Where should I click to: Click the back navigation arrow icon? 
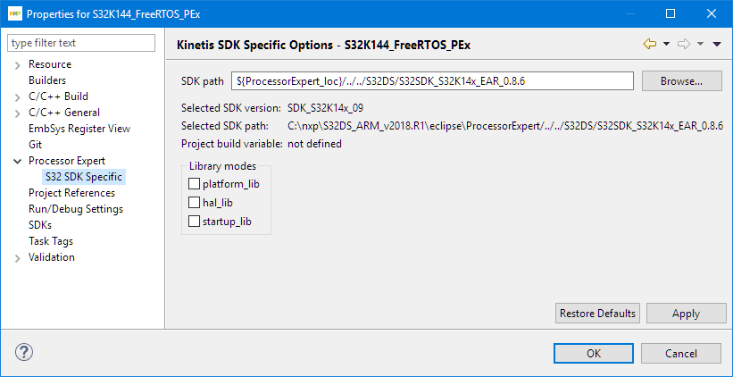(649, 44)
